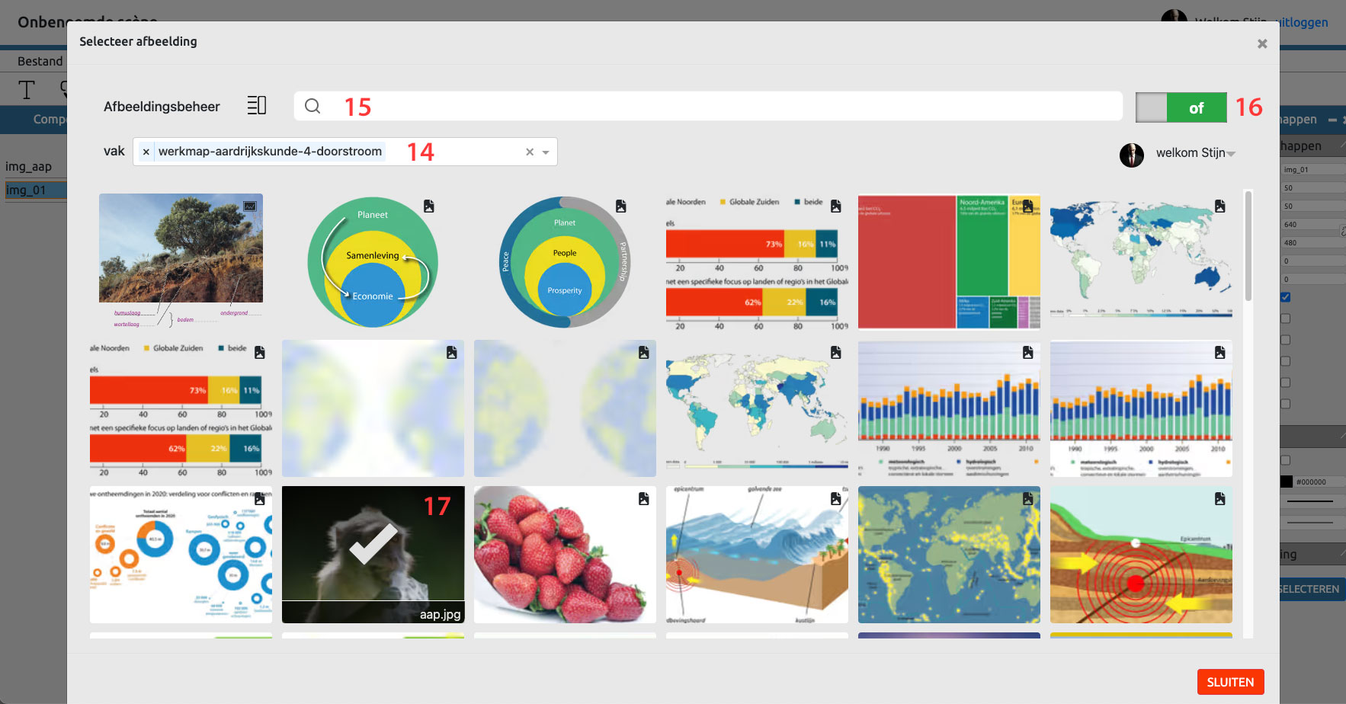
Task: Click the 640 value field in properties
Action: click(x=1311, y=224)
